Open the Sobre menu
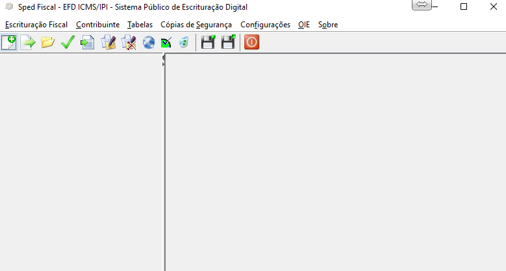The image size is (506, 271). (x=327, y=25)
